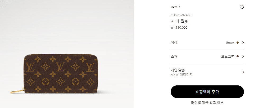Select the 모노그램 material swatch dot
Image resolution: width=272 pixels, height=108 pixels.
[238, 56]
